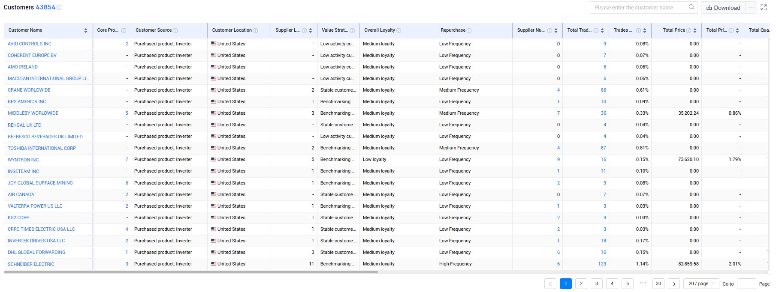Click the info icon in the Trades ... header
The width and height of the screenshot is (776, 292).
click(638, 30)
